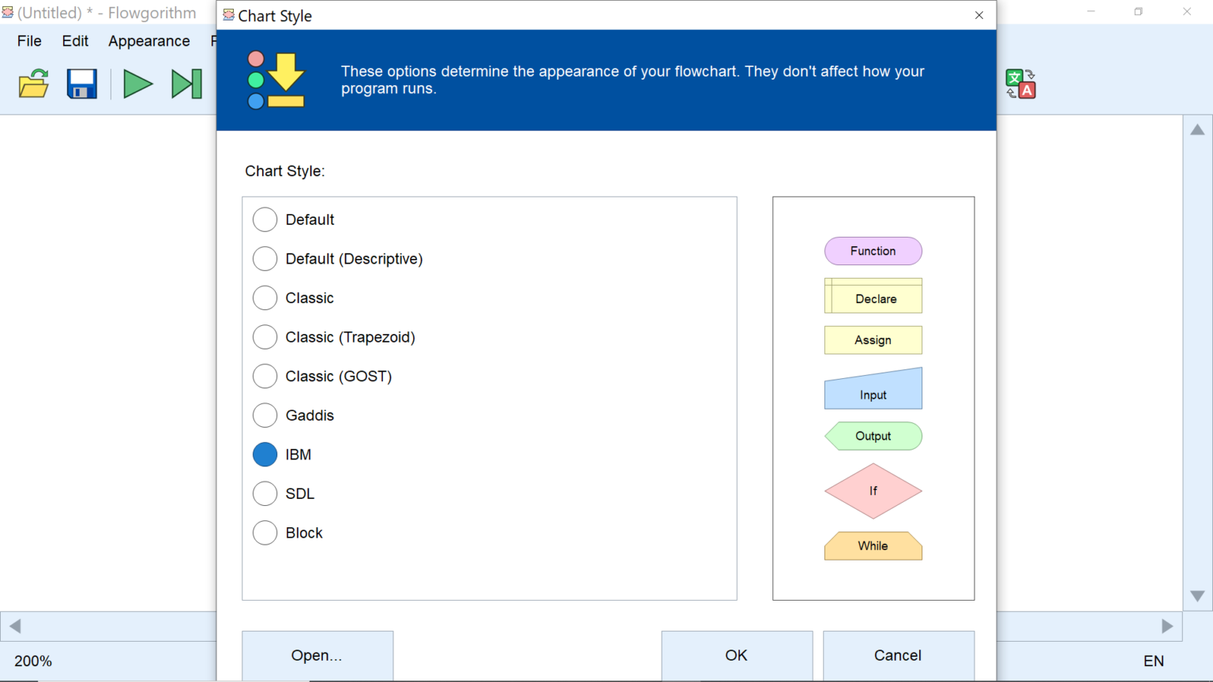Screen dimensions: 1213x682
Task: Select the IBM chart style
Action: click(x=265, y=454)
